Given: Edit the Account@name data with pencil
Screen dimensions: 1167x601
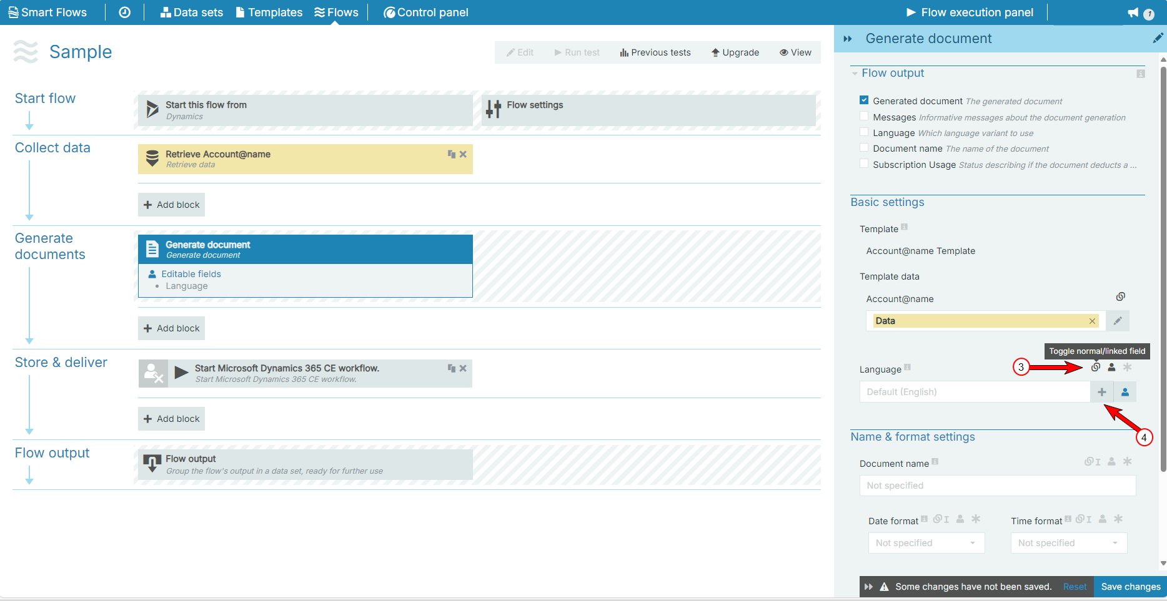Looking at the screenshot, I should (1118, 321).
